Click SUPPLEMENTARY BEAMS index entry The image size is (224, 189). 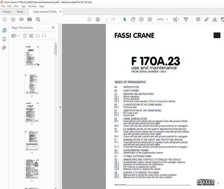[136, 150]
